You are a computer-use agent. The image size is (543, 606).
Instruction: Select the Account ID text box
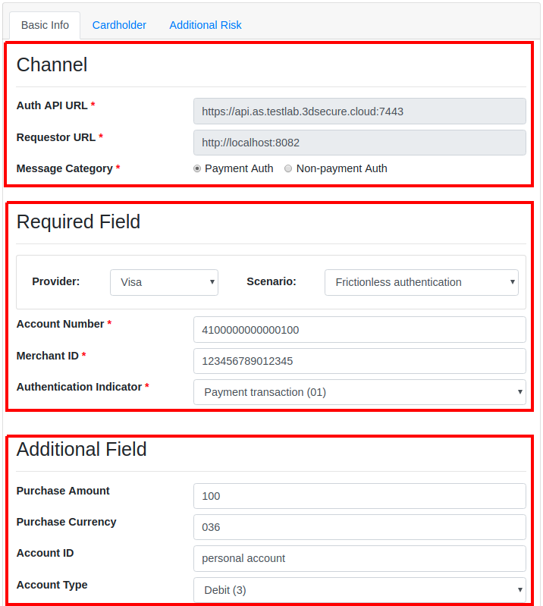pos(359,558)
